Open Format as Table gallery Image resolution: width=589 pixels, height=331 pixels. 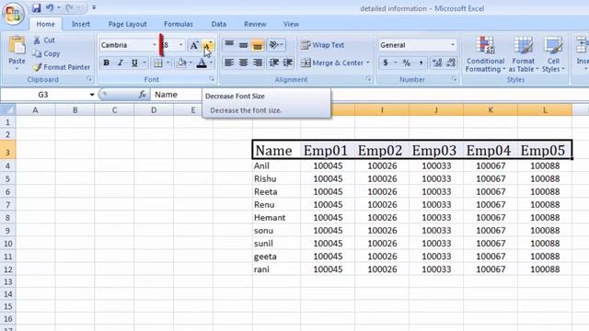(x=524, y=54)
